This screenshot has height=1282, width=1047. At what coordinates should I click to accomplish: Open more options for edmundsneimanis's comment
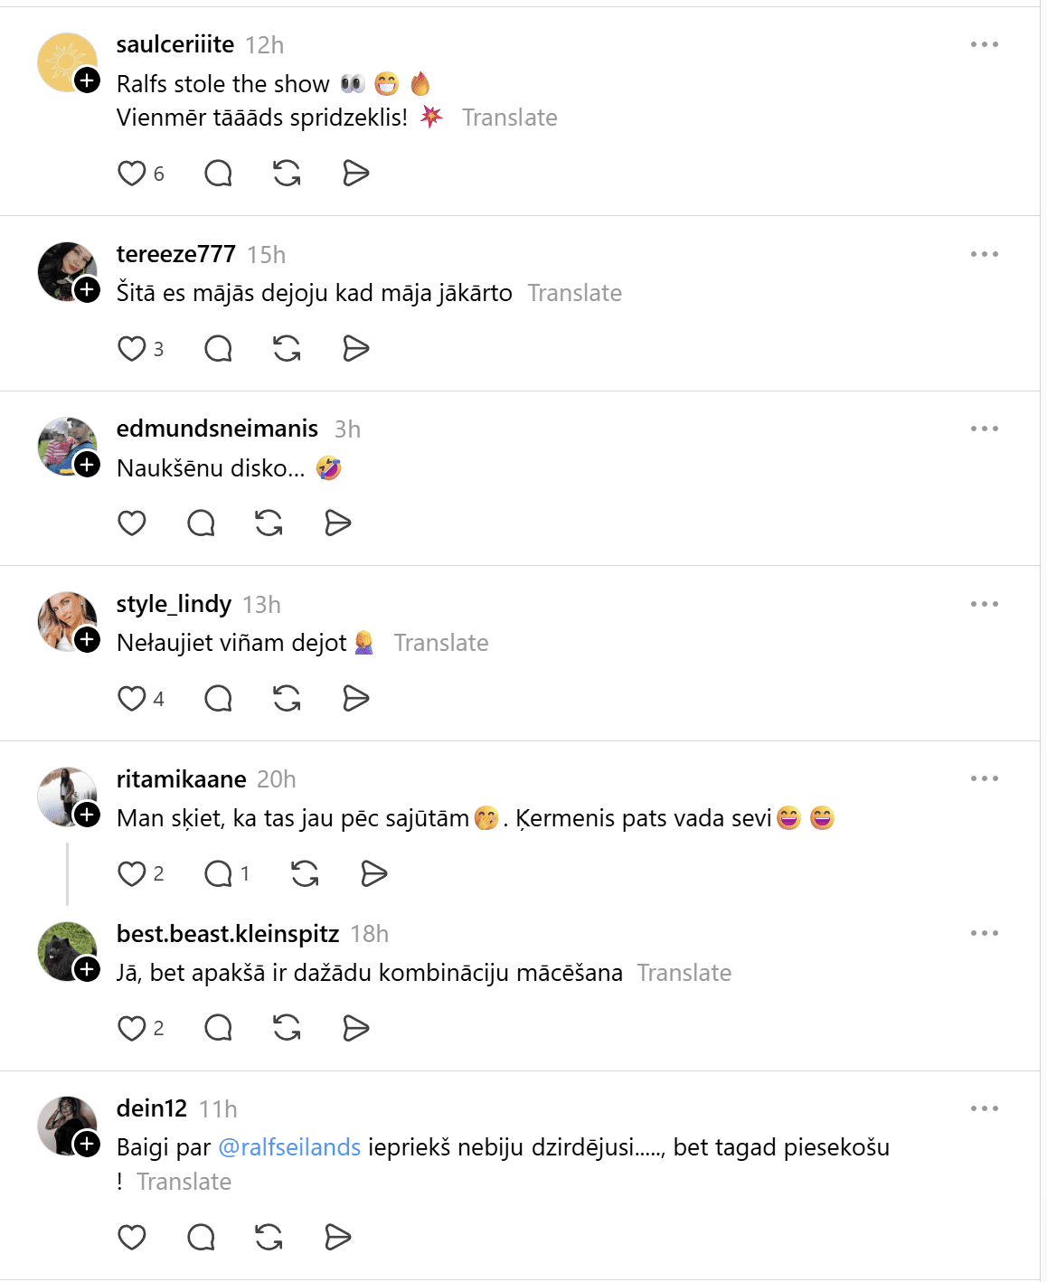[984, 429]
